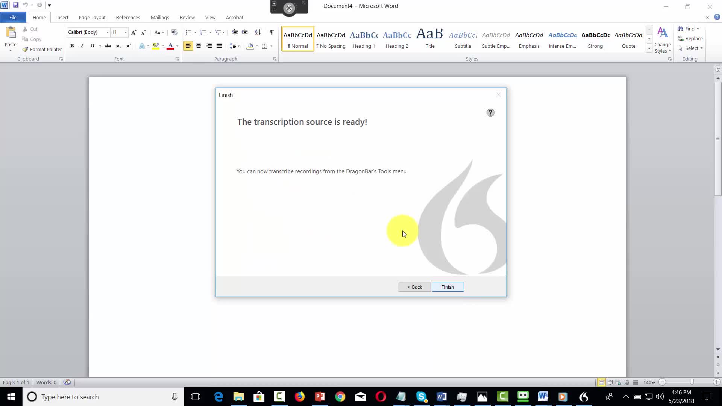Toggle Italic formatting
This screenshot has width=722, height=406.
(82, 46)
